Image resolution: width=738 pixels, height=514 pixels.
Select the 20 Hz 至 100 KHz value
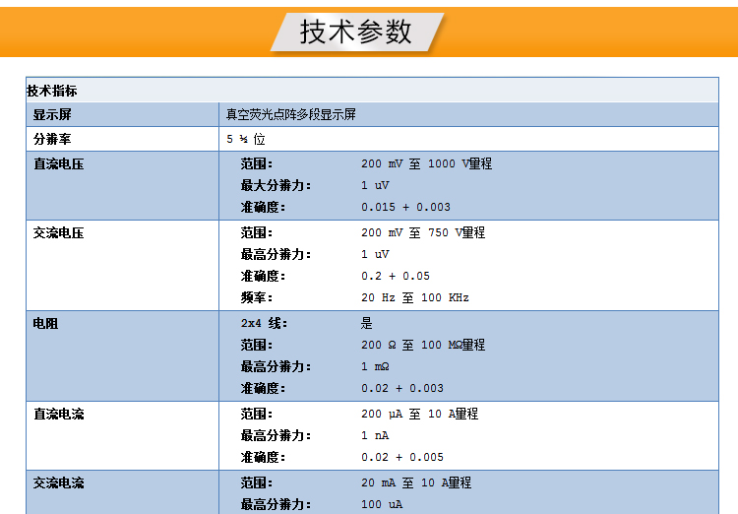point(415,297)
